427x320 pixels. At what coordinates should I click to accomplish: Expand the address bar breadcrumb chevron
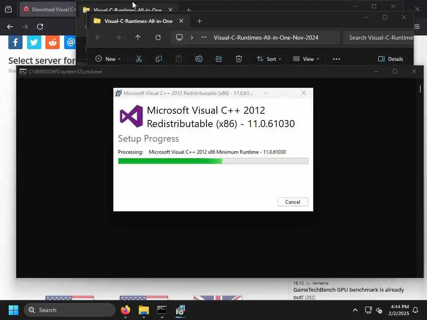click(192, 37)
